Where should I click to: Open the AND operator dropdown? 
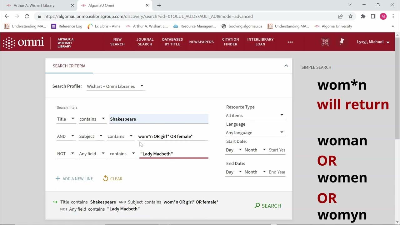(x=66, y=136)
